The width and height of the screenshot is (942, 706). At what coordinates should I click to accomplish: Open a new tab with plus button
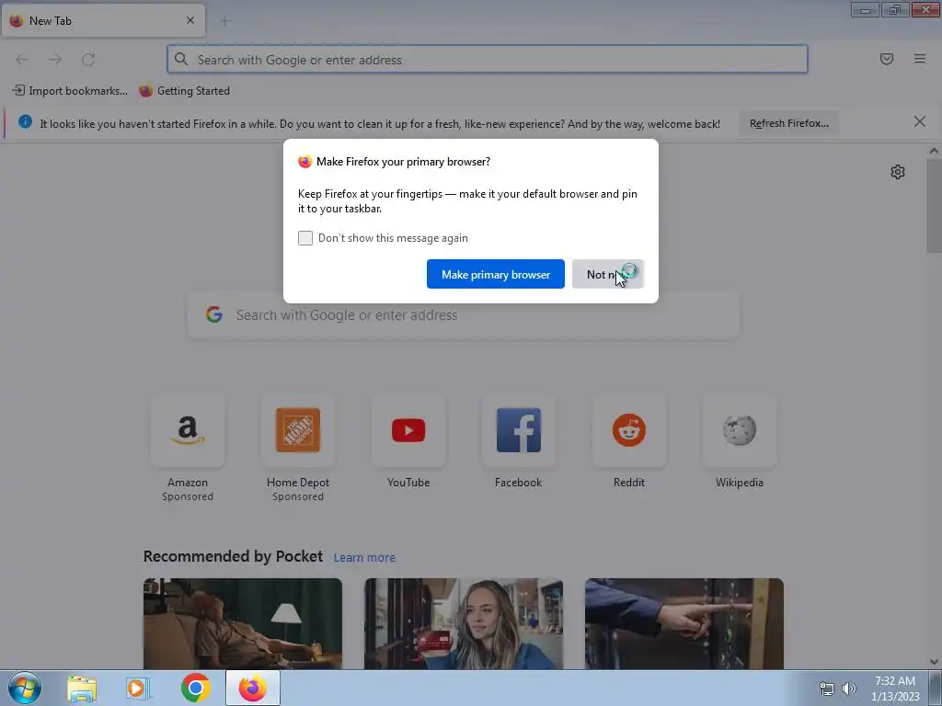tap(224, 22)
